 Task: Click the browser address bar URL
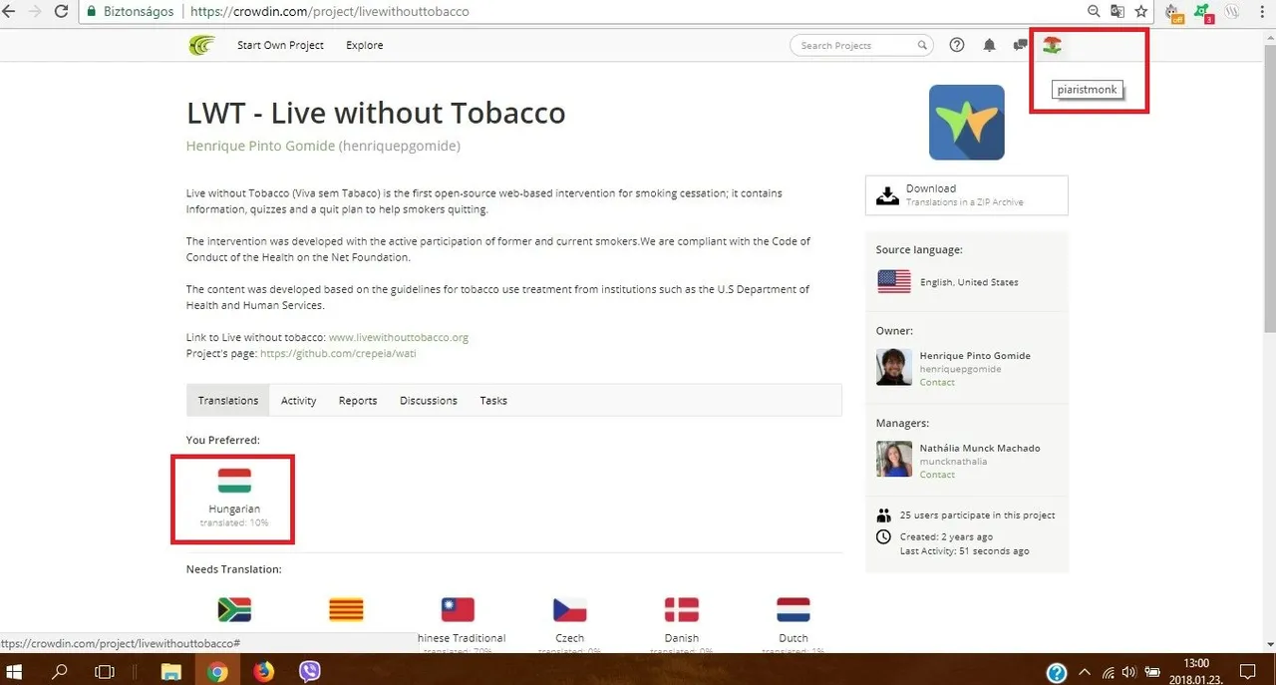[x=329, y=12]
